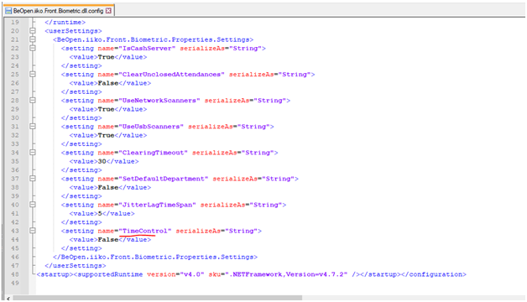Select the BeOpen.iiko.Front.Biometric.dll.config tab
The height and width of the screenshot is (302, 527).
point(59,11)
